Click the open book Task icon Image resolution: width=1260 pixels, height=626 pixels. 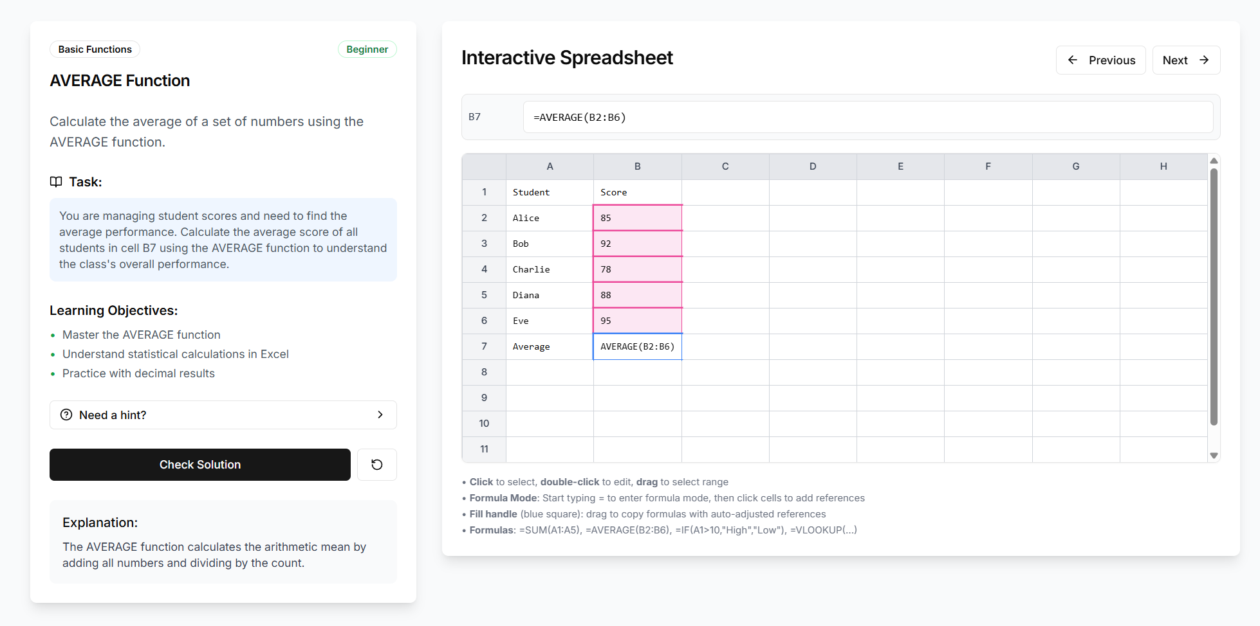(56, 182)
